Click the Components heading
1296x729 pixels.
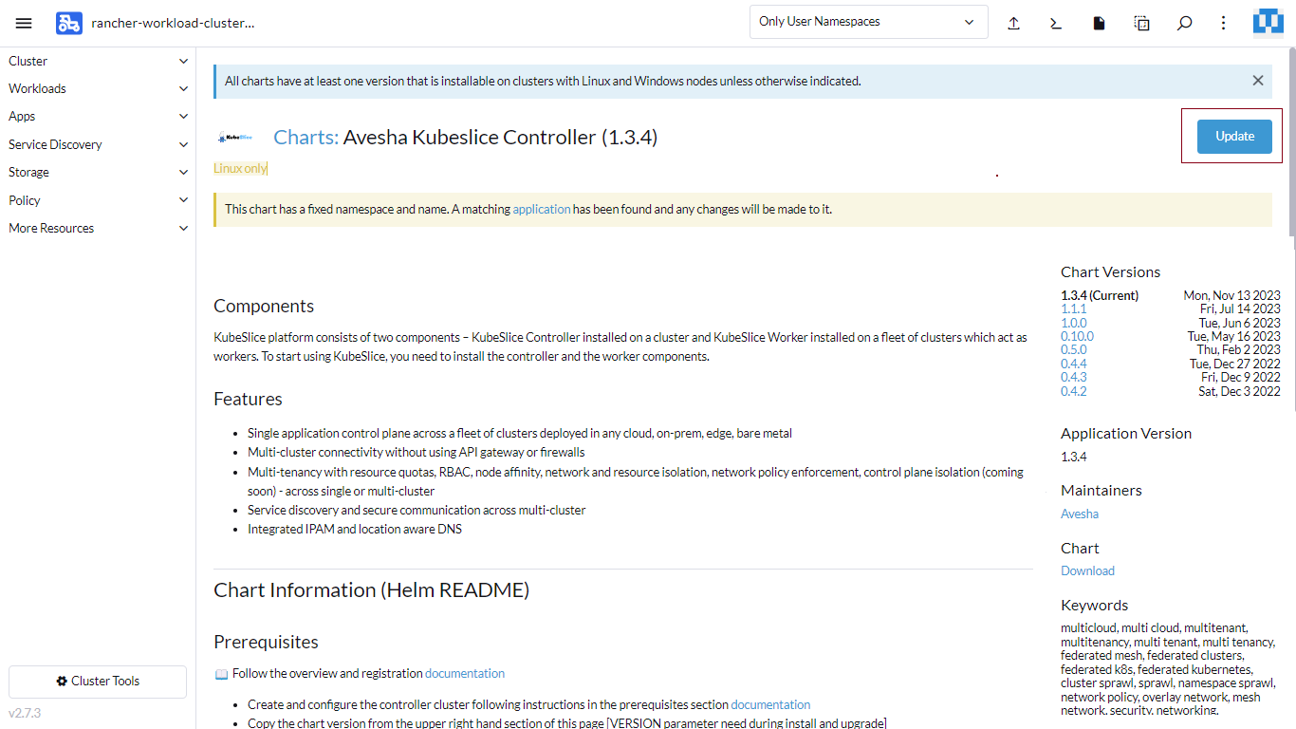tap(264, 306)
